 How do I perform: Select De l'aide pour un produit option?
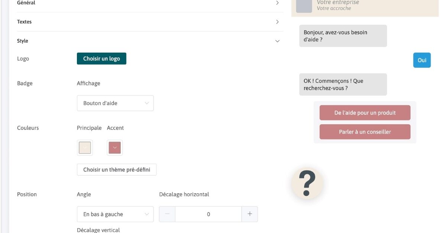(365, 112)
